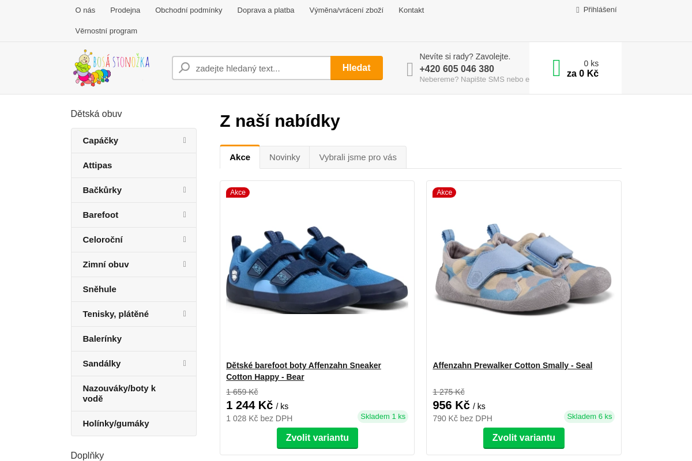The image size is (692, 461).
Task: Expand the Tenisky, plátěné category chevron
Action: tap(184, 313)
